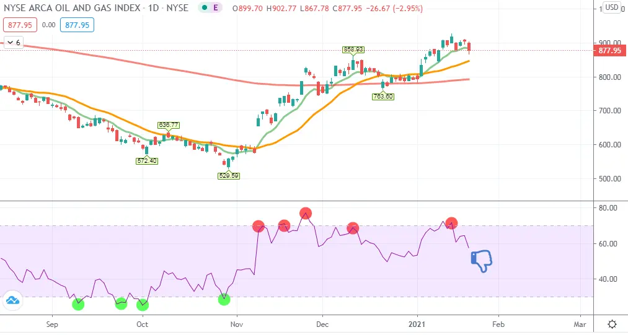Click the 858.93 pivot high label
The width and height of the screenshot is (628, 335).
coord(353,50)
